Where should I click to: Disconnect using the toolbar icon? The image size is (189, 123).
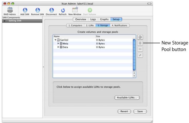point(52,10)
